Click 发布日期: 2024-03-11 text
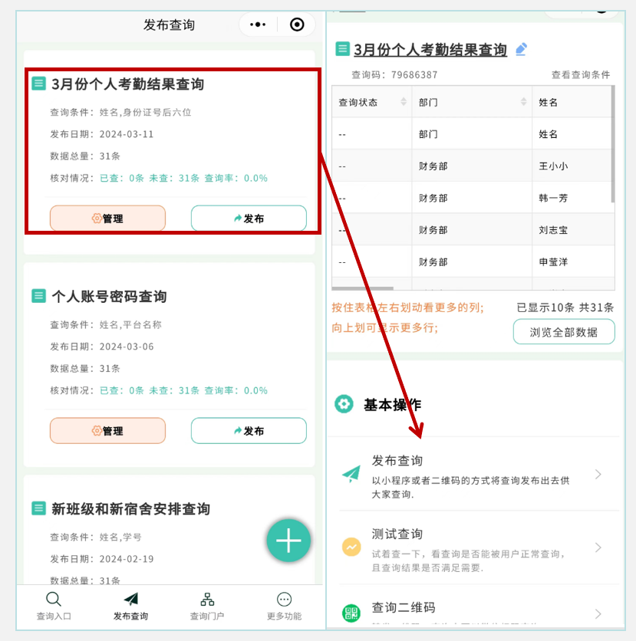636x641 pixels. pyautogui.click(x=102, y=134)
